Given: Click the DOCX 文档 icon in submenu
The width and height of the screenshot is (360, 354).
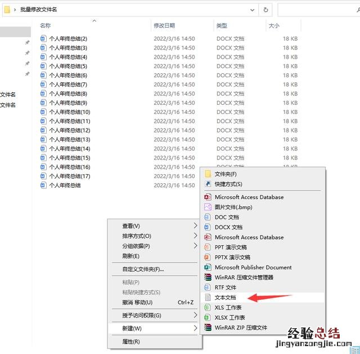Looking at the screenshot, I should pos(208,227).
